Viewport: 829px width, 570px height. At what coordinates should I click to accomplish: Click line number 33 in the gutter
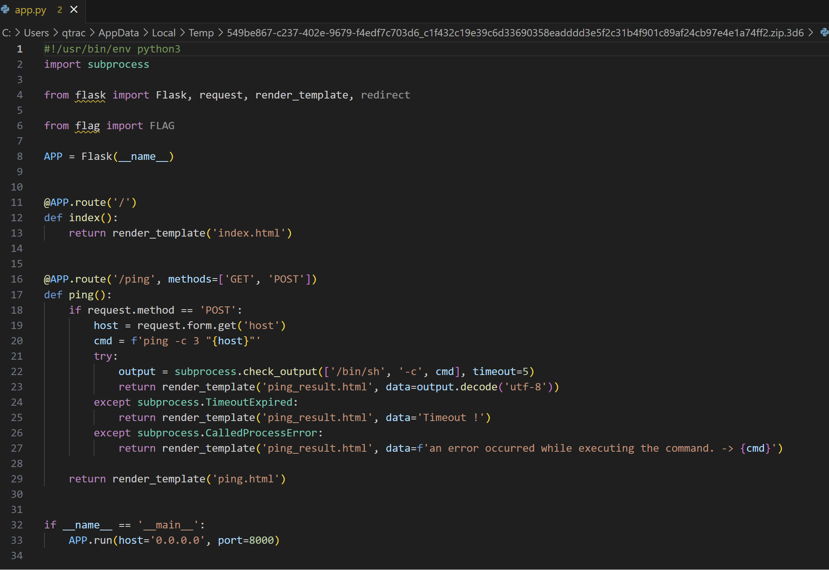[x=17, y=540]
